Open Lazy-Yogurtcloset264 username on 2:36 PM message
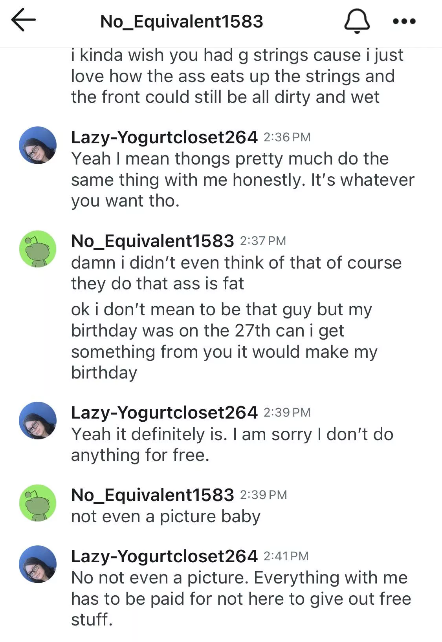Image resolution: width=442 pixels, height=642 pixels. click(164, 137)
